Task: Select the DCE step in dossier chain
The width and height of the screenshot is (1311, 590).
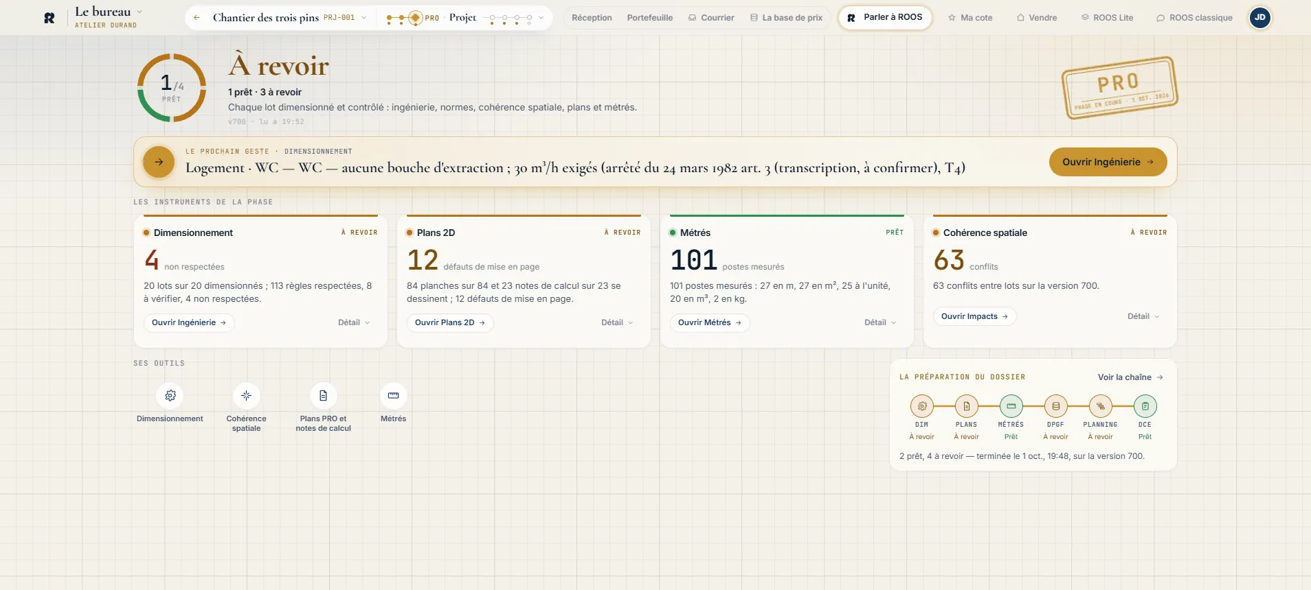Action: coord(1145,406)
